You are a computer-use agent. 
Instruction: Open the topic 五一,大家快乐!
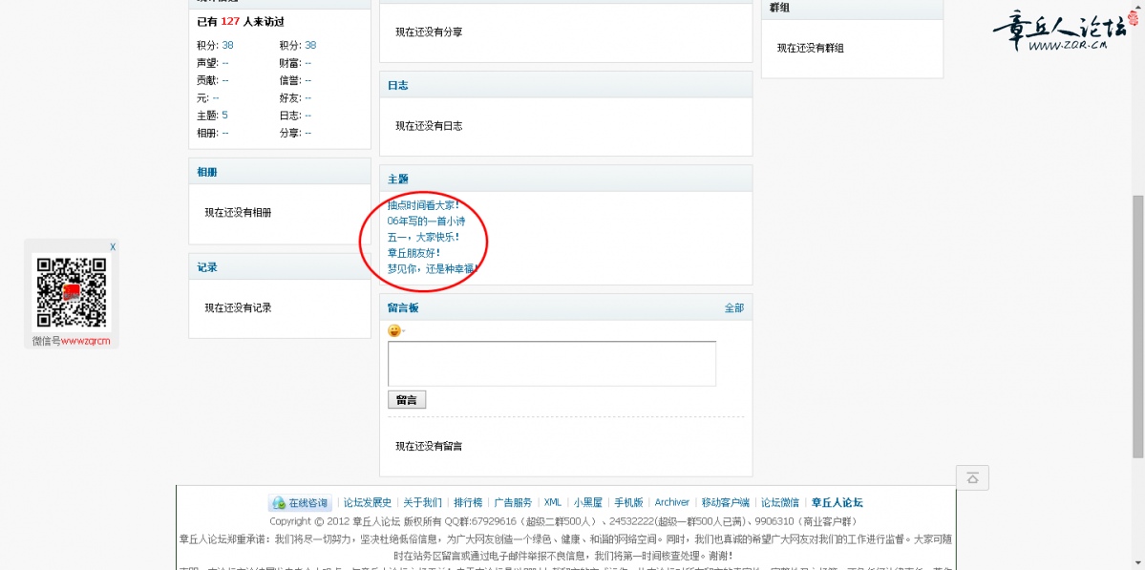[424, 237]
